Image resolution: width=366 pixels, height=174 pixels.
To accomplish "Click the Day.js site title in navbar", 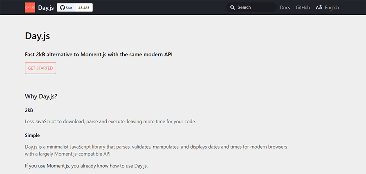I will point(46,7).
